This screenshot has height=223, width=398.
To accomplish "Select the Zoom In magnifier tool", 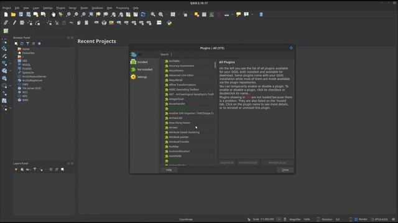I will pyautogui.click(x=68, y=14).
